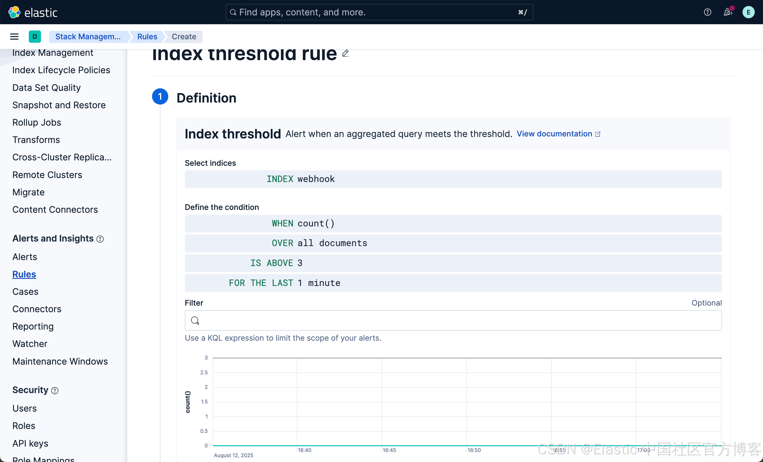Go to Stack Management breadcrumb
Viewport: 763px width, 462px height.
88,36
